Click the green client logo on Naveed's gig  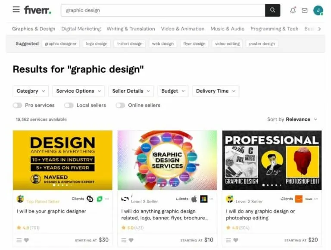[x=100, y=199]
